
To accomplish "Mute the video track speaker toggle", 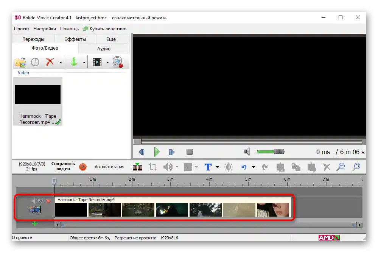I will (33, 201).
